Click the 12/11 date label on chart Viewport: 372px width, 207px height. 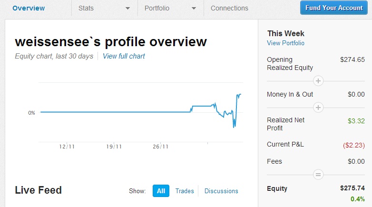tap(67, 147)
